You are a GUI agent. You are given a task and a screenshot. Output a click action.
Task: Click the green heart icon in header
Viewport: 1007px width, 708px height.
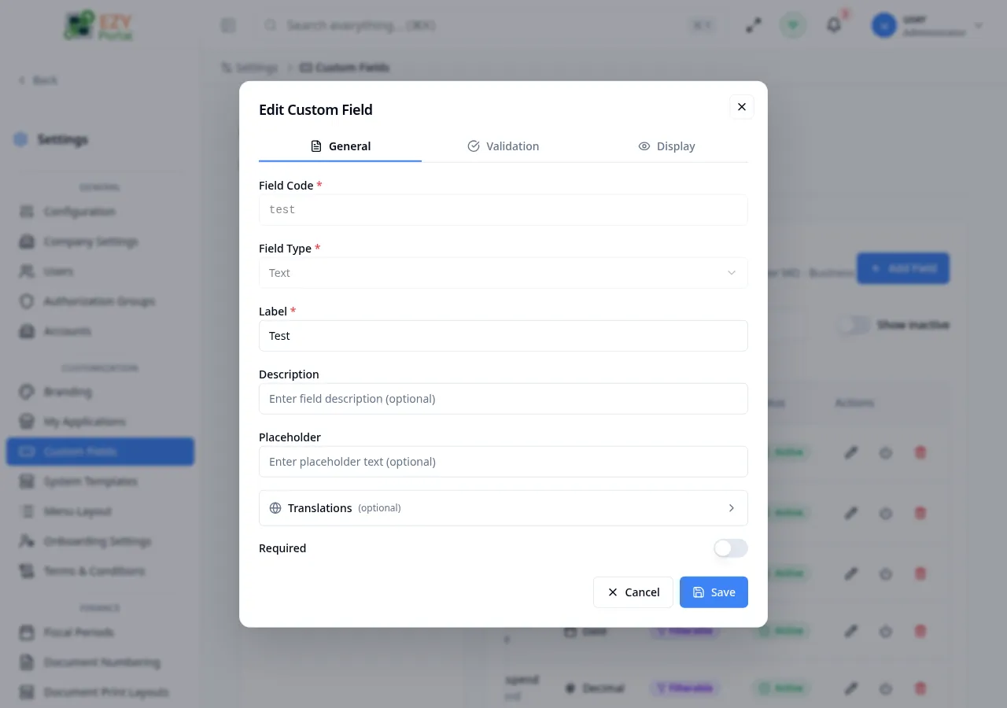point(793,26)
